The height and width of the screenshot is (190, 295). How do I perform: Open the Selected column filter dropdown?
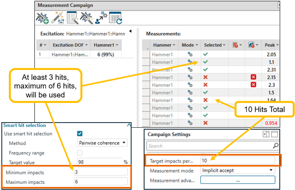224,45
